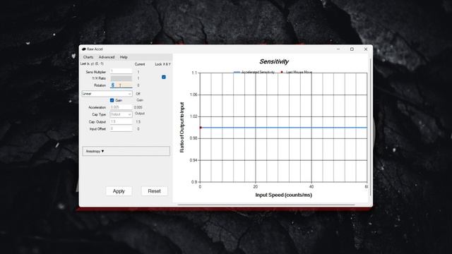Click the Rotation input field
Screen dimensions: 452x254
(121, 85)
